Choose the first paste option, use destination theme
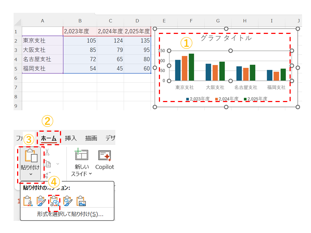This screenshot has height=233, width=311. (27, 201)
